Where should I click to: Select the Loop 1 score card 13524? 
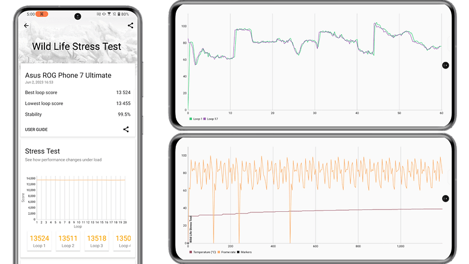(39, 241)
